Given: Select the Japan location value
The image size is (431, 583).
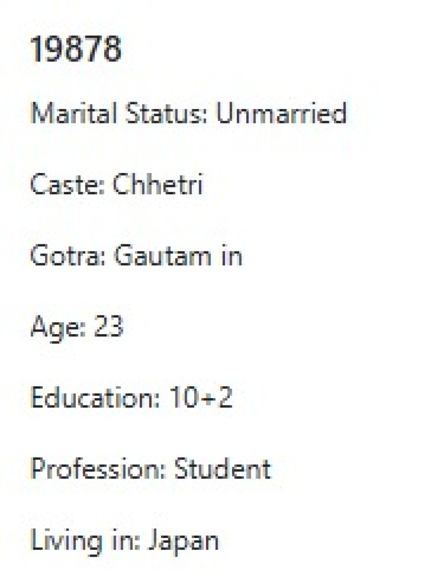Looking at the screenshot, I should click(183, 540).
